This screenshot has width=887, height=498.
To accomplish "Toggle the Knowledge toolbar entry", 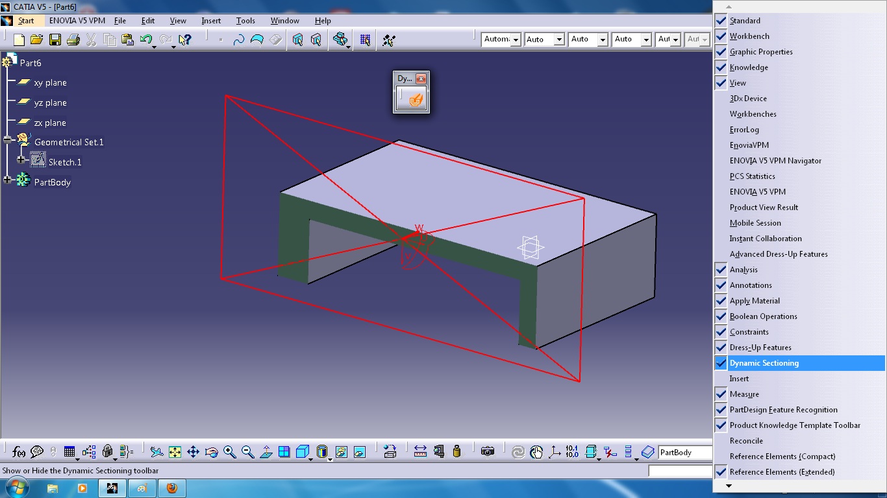I will (799, 67).
